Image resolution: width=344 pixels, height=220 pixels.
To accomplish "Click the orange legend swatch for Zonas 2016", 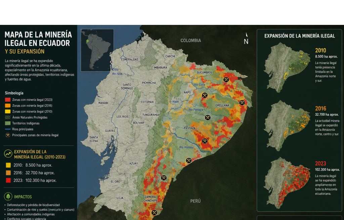I will point(8,106).
